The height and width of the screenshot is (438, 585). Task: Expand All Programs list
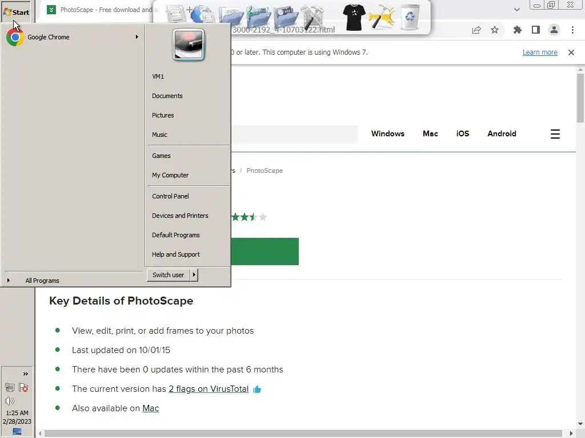pyautogui.click(x=42, y=281)
